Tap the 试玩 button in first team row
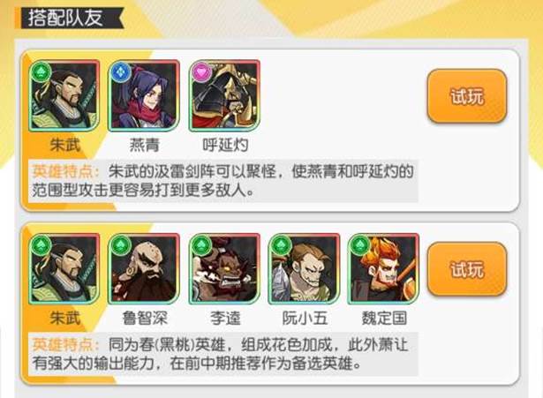The height and width of the screenshot is (398, 543). pyautogui.click(x=467, y=96)
